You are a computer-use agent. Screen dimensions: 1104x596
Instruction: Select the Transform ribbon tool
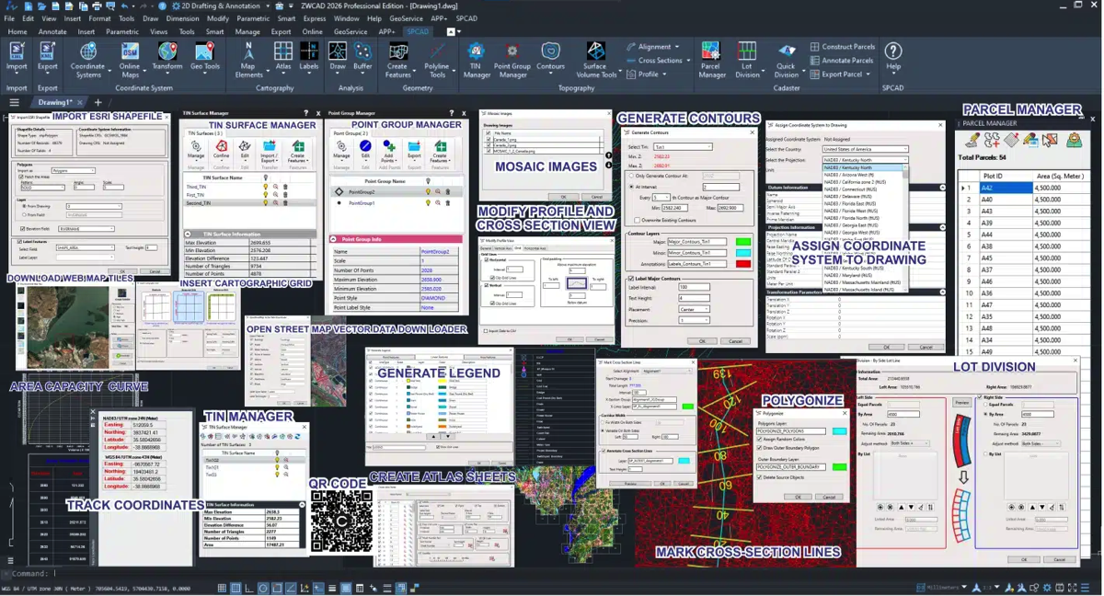point(167,56)
